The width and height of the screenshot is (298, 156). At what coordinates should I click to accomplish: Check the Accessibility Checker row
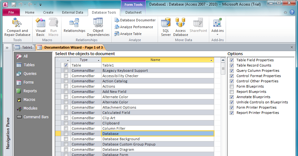click(66, 76)
